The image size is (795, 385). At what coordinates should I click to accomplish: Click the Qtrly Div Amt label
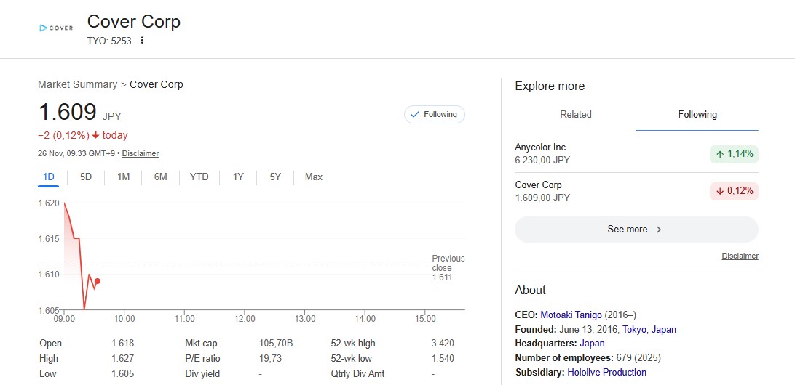pyautogui.click(x=357, y=374)
